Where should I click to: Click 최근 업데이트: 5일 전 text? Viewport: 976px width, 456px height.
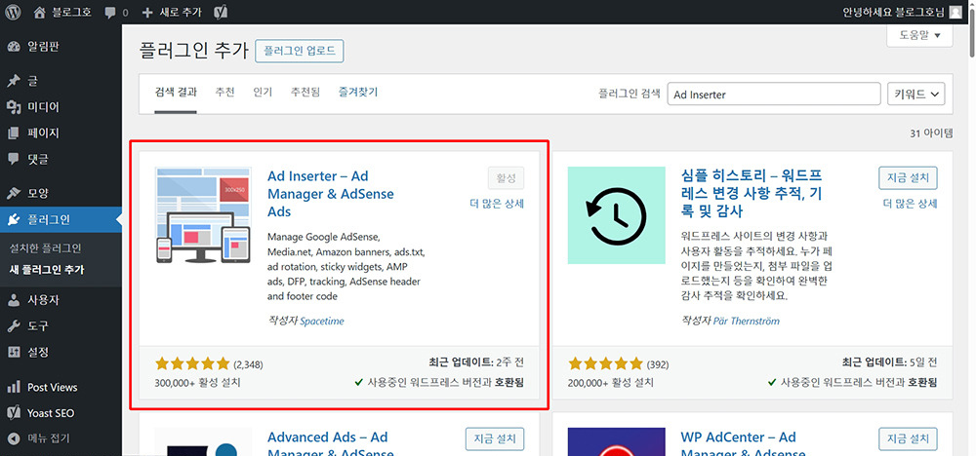pos(889,362)
